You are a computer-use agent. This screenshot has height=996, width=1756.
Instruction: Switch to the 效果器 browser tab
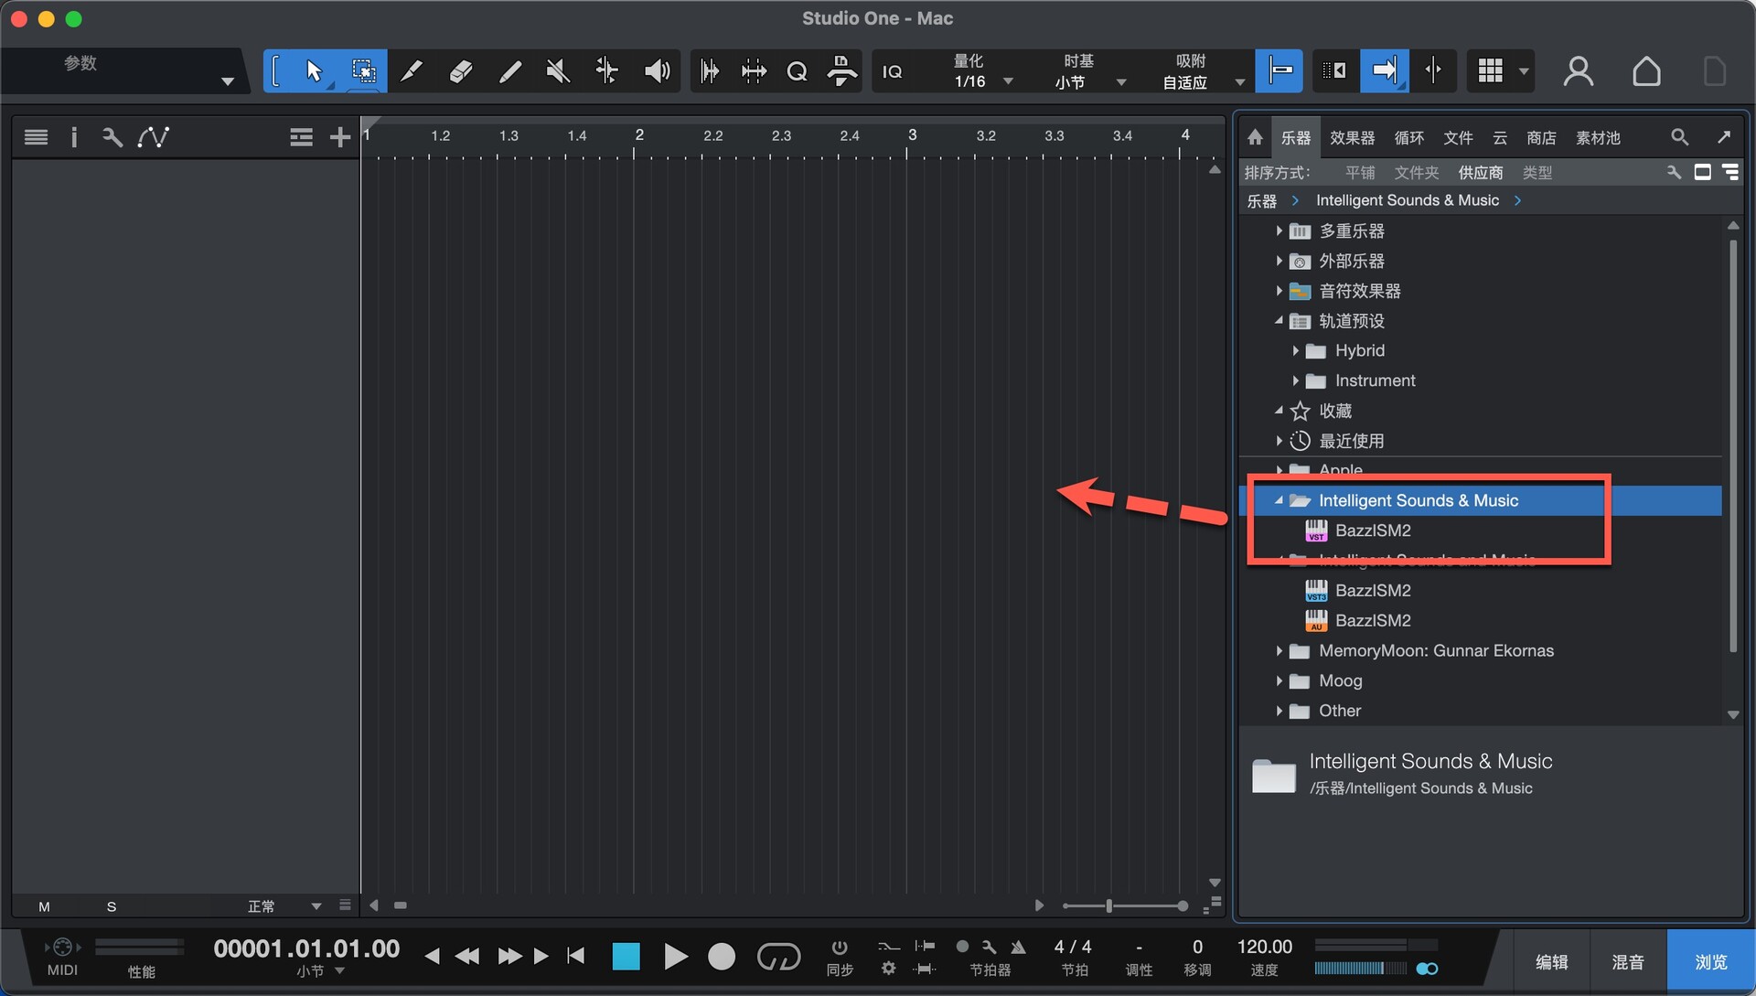point(1352,137)
